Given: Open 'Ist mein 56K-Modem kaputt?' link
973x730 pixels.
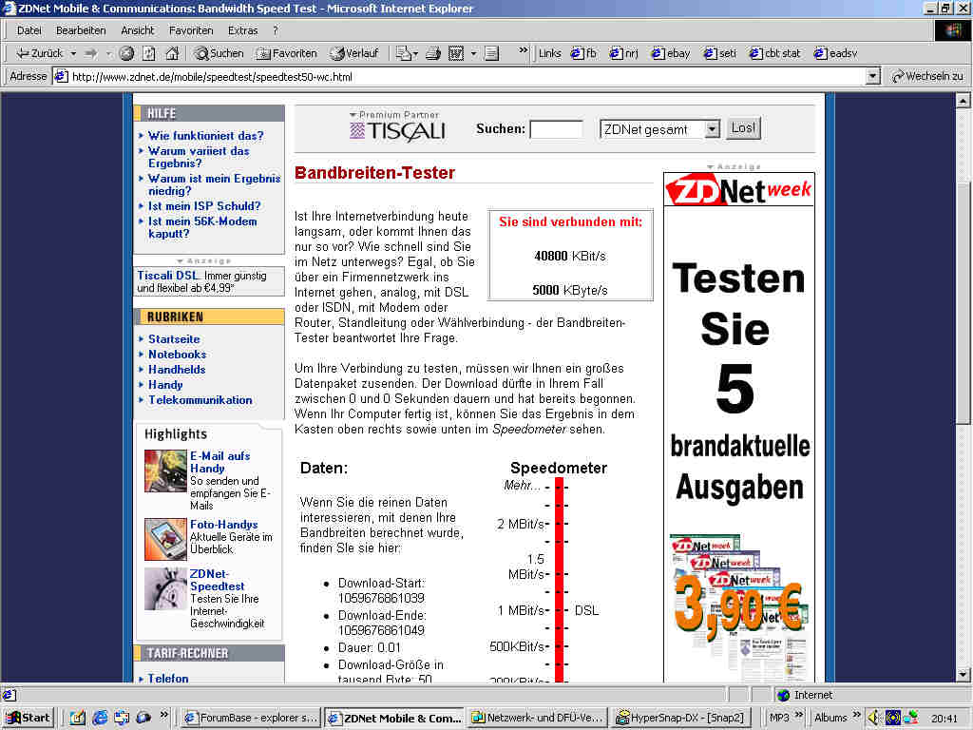Looking at the screenshot, I should 201,227.
